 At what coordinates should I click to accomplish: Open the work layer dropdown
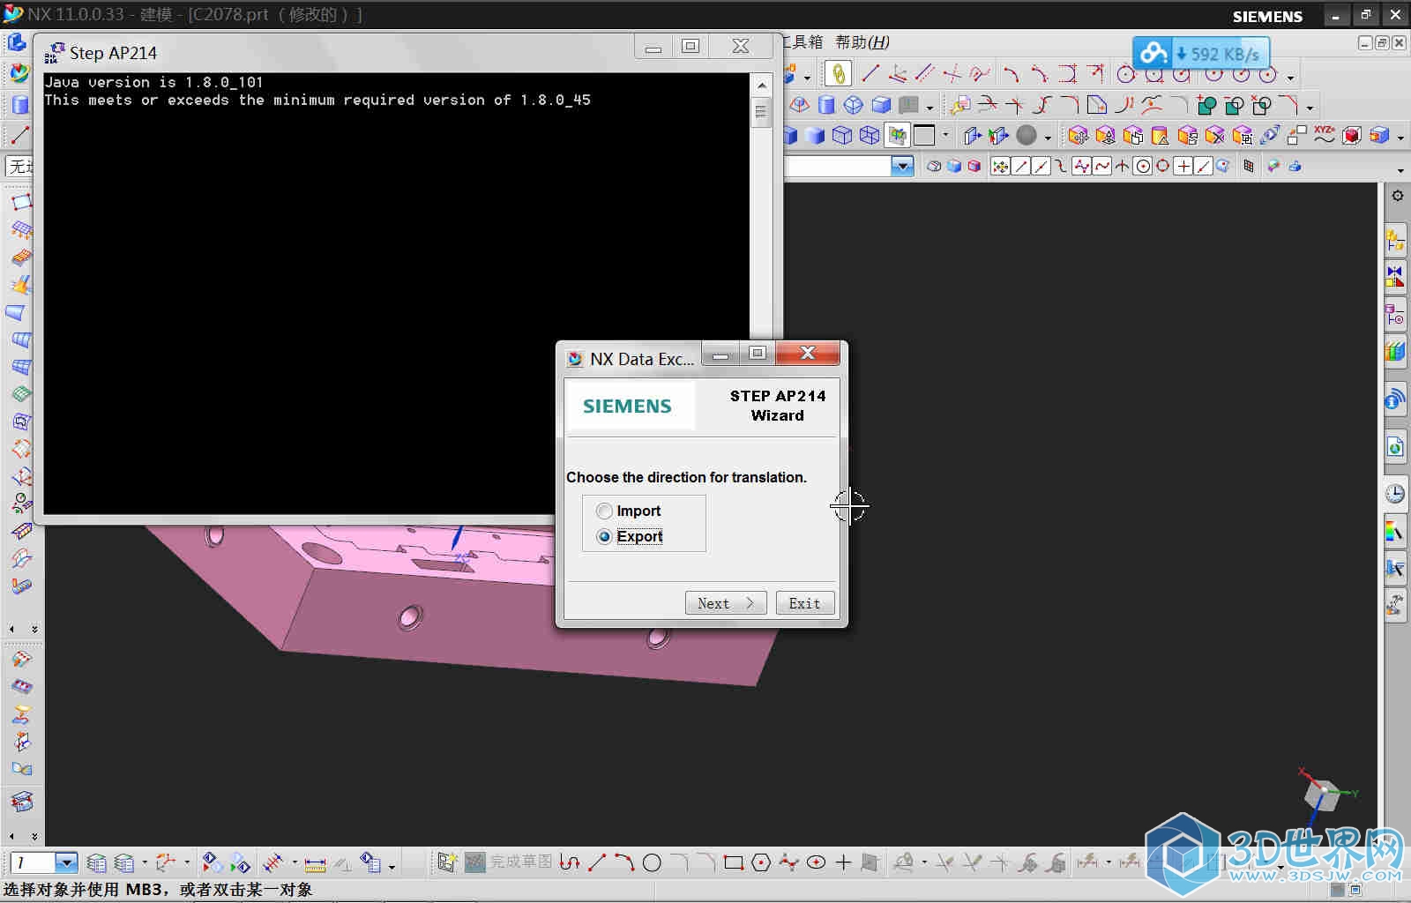(67, 862)
